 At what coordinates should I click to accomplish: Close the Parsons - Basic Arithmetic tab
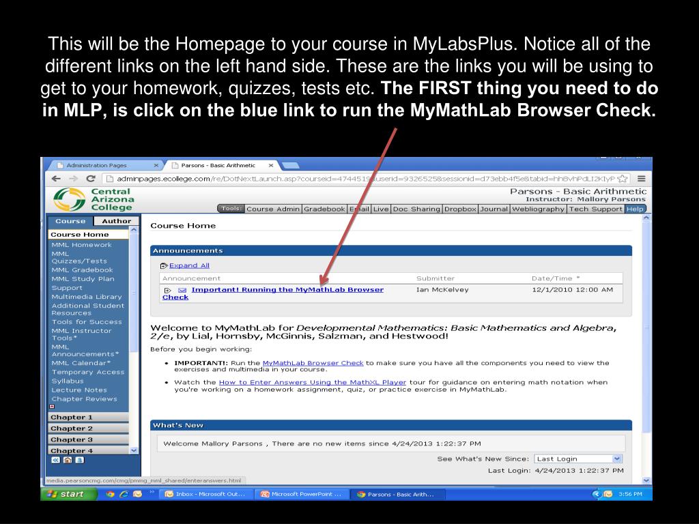click(x=270, y=165)
